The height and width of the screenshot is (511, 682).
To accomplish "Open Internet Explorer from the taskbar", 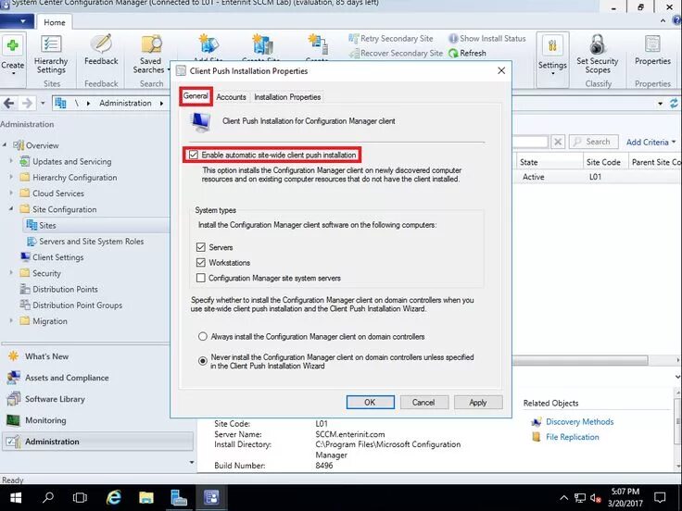I will tap(114, 497).
